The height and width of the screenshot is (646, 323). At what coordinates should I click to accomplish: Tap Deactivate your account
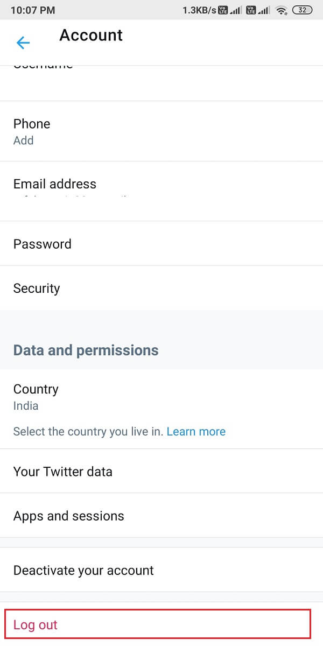click(x=83, y=570)
